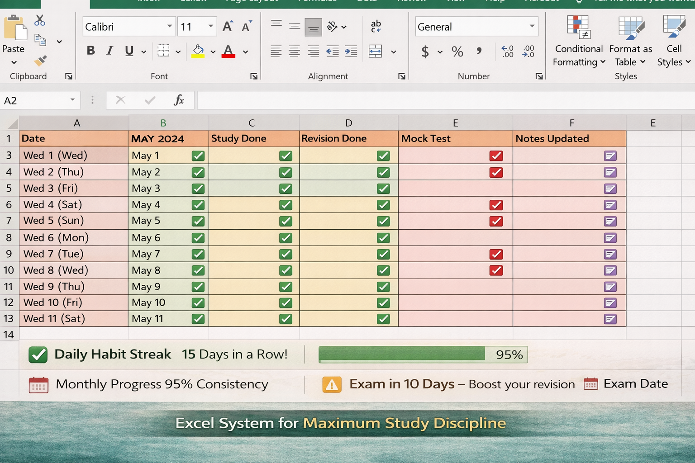Increase font size with large A
This screenshot has width=695, height=463.
228,26
